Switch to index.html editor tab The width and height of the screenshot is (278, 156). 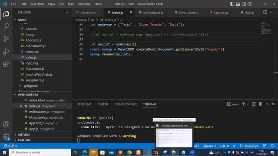point(88,13)
